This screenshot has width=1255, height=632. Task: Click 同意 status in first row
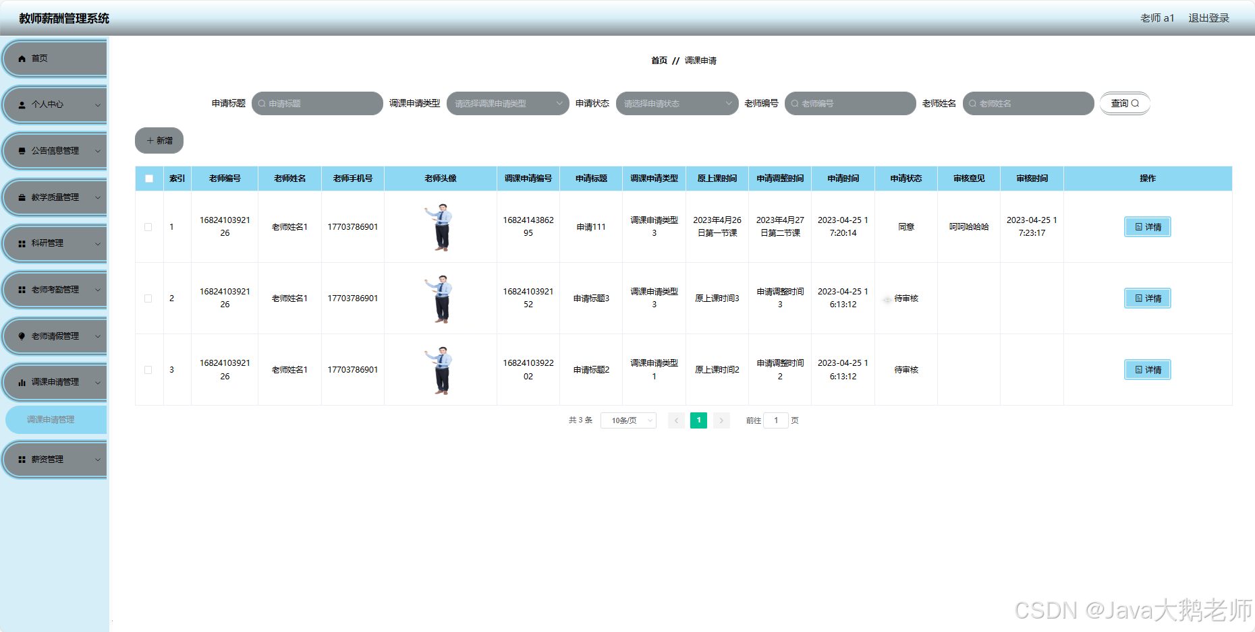point(906,227)
